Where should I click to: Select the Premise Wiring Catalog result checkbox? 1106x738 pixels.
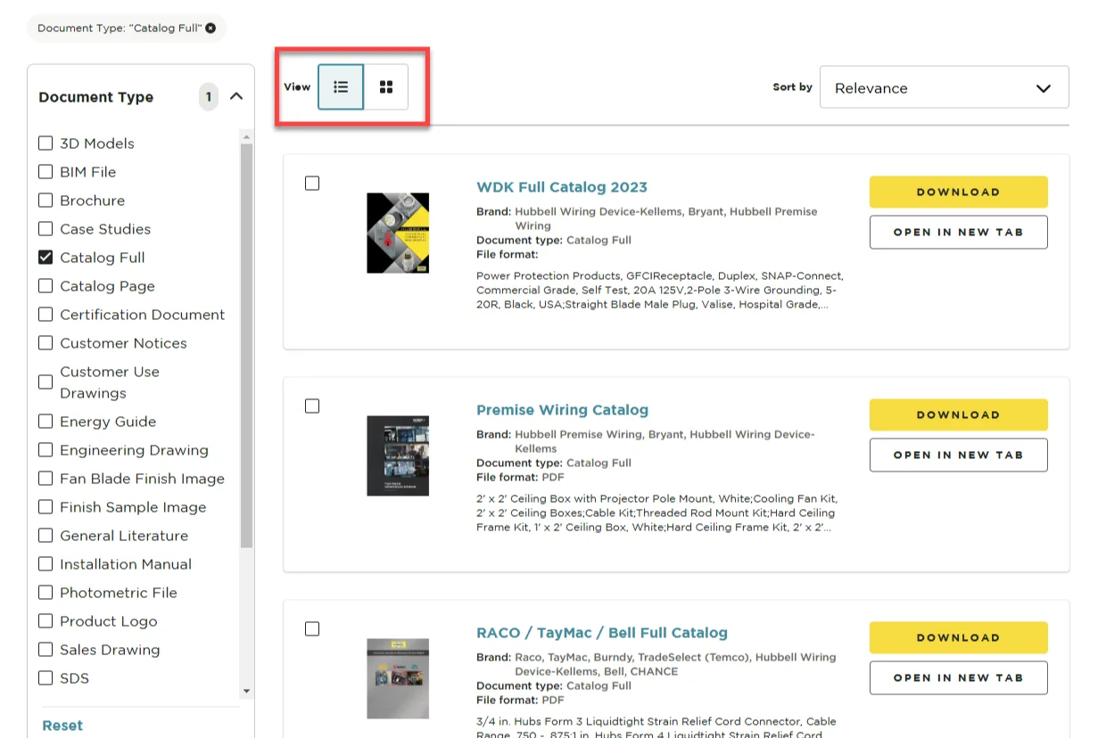[312, 406]
